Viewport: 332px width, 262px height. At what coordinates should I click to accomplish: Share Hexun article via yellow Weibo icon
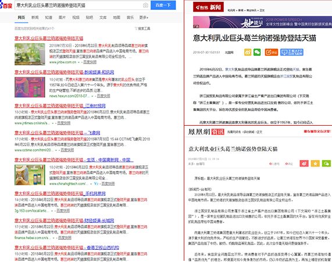[248, 52]
